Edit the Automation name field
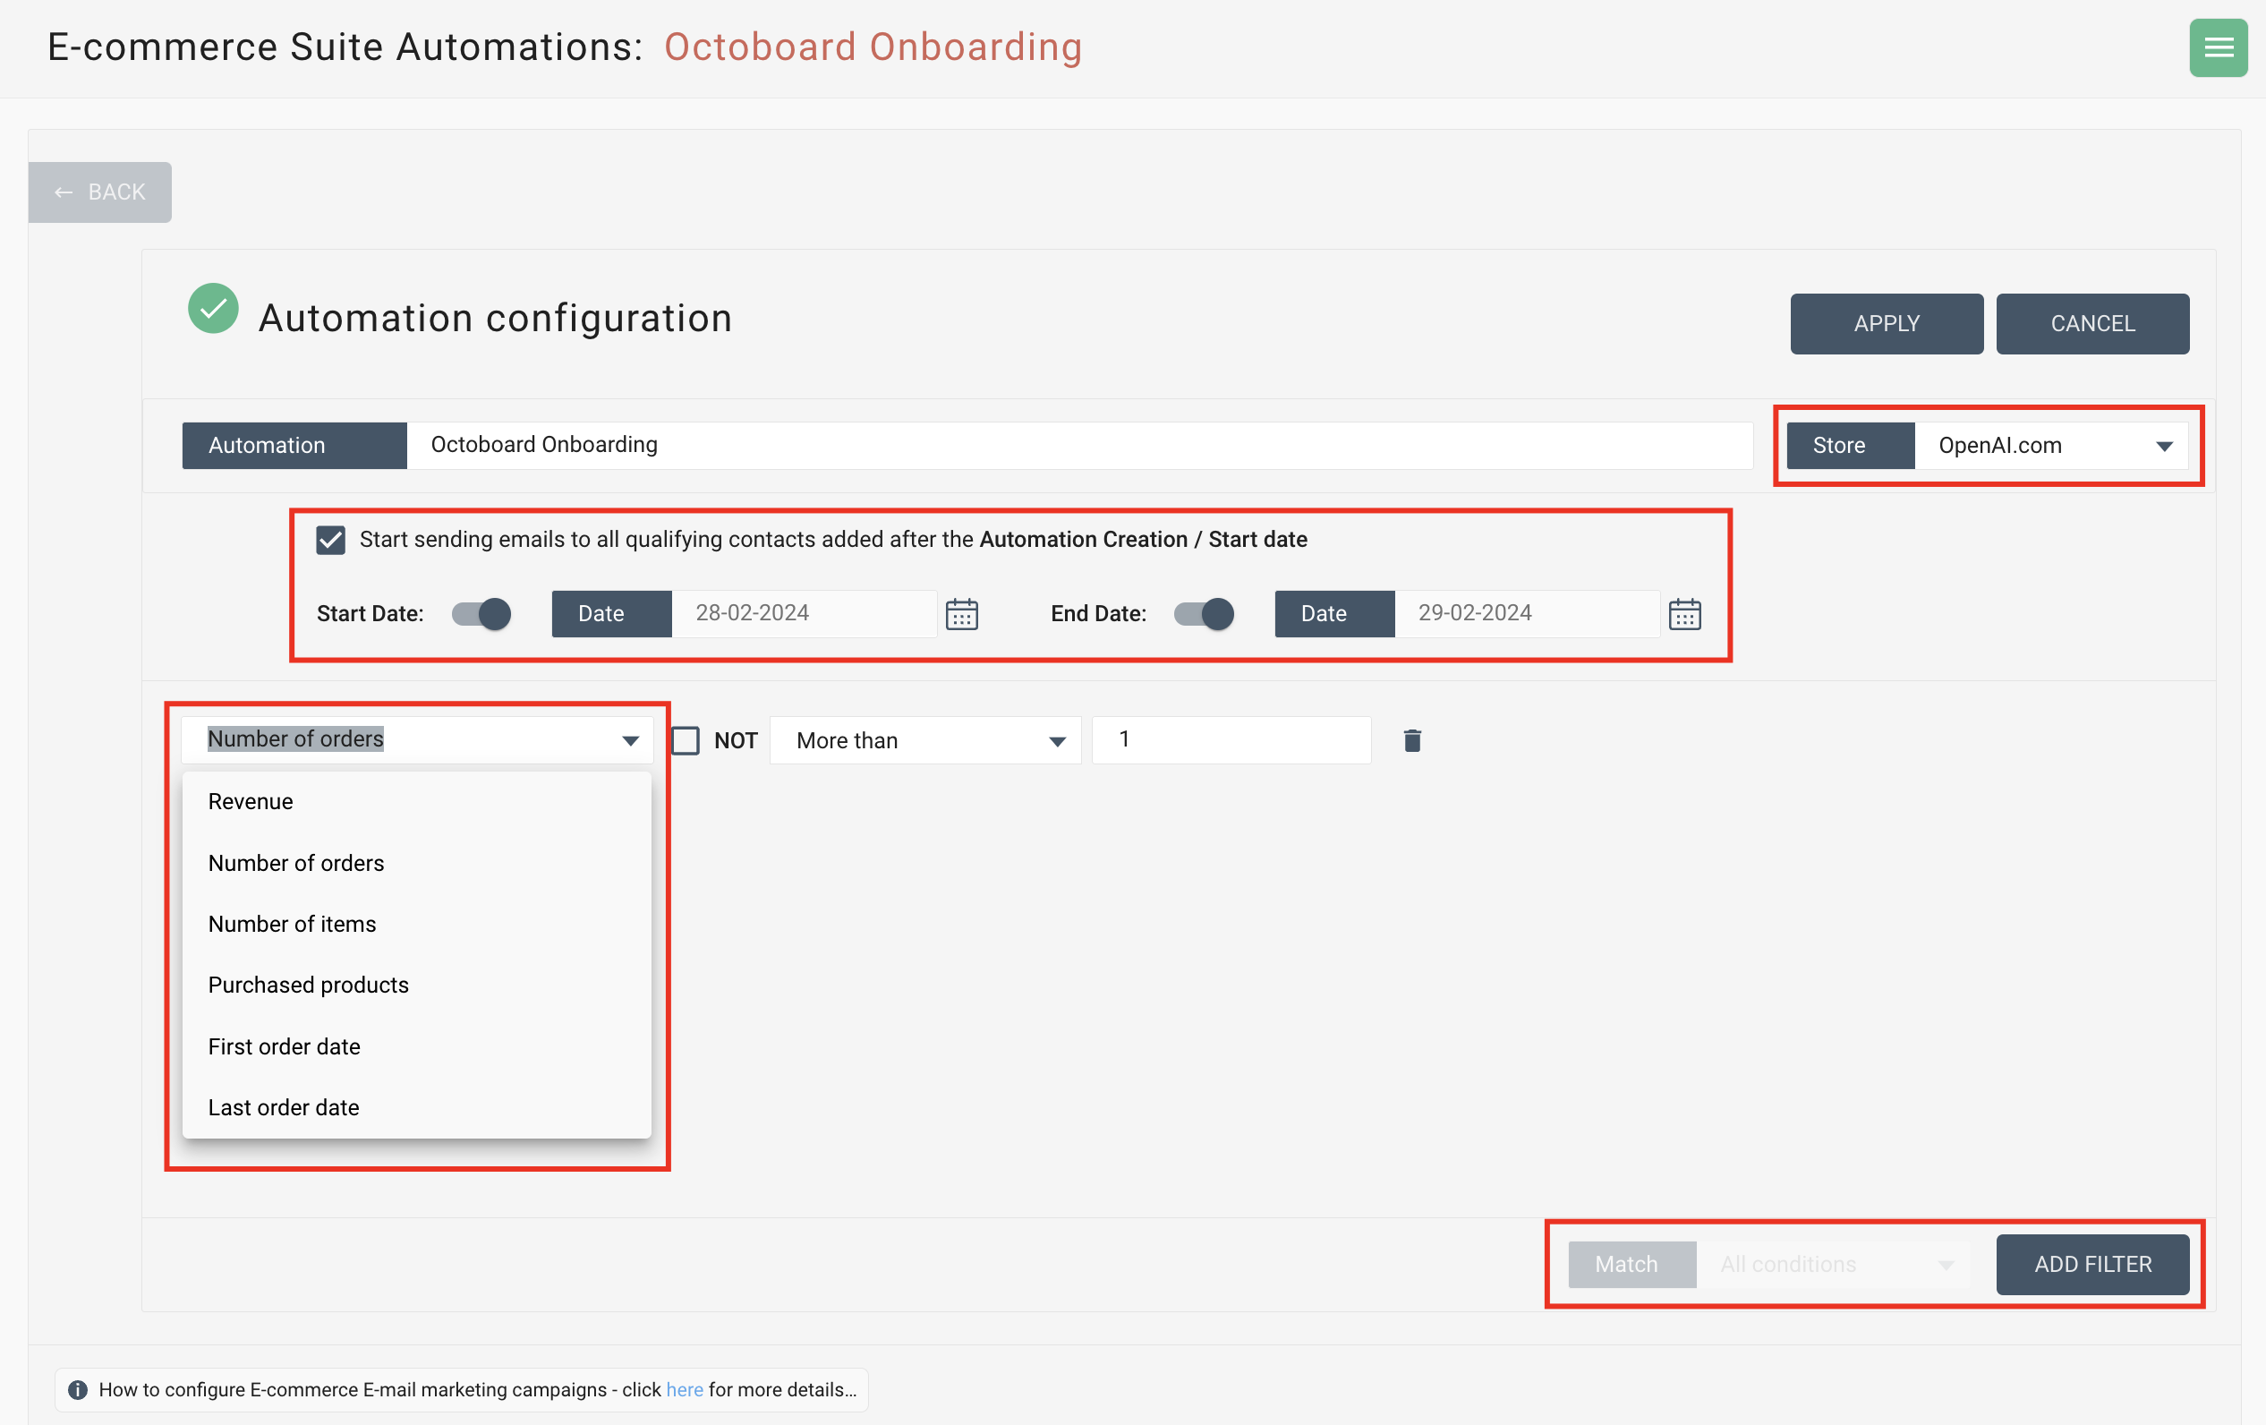The image size is (2266, 1425). pos(1079,445)
